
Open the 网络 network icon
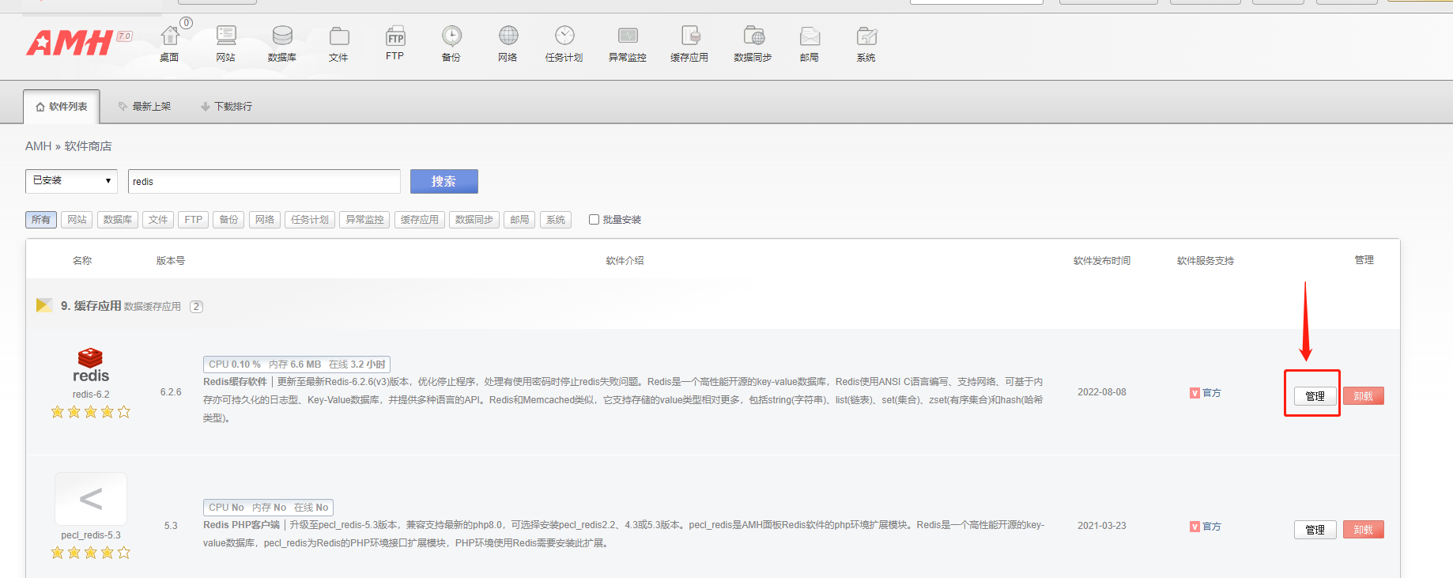click(508, 36)
